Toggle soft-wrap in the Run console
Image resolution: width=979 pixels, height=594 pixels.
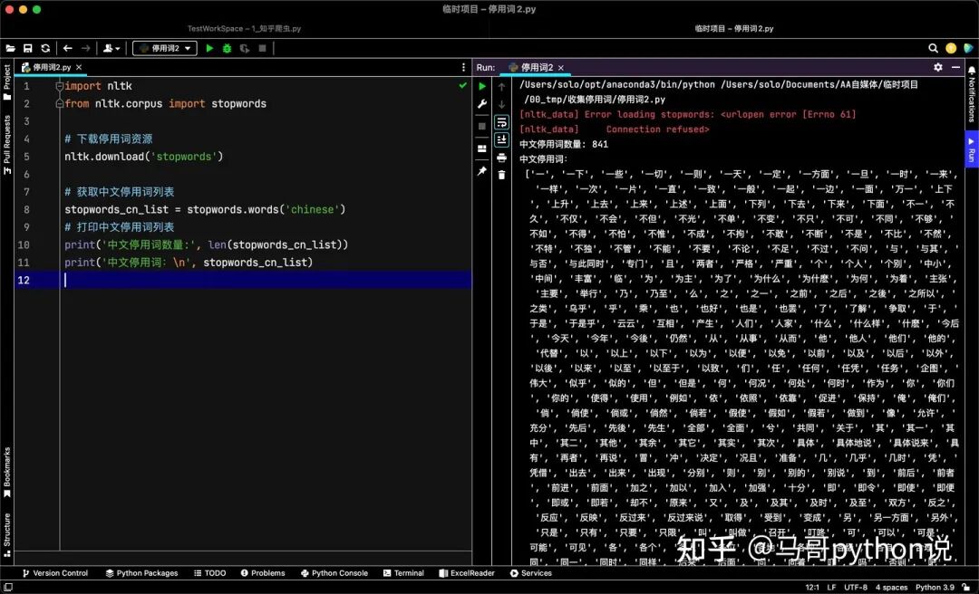tap(501, 121)
